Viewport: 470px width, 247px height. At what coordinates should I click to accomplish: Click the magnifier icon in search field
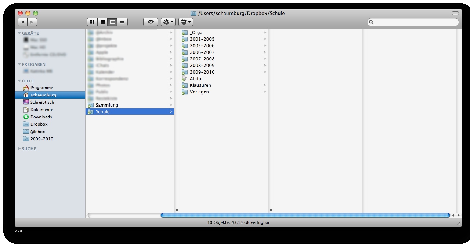pyautogui.click(x=371, y=22)
